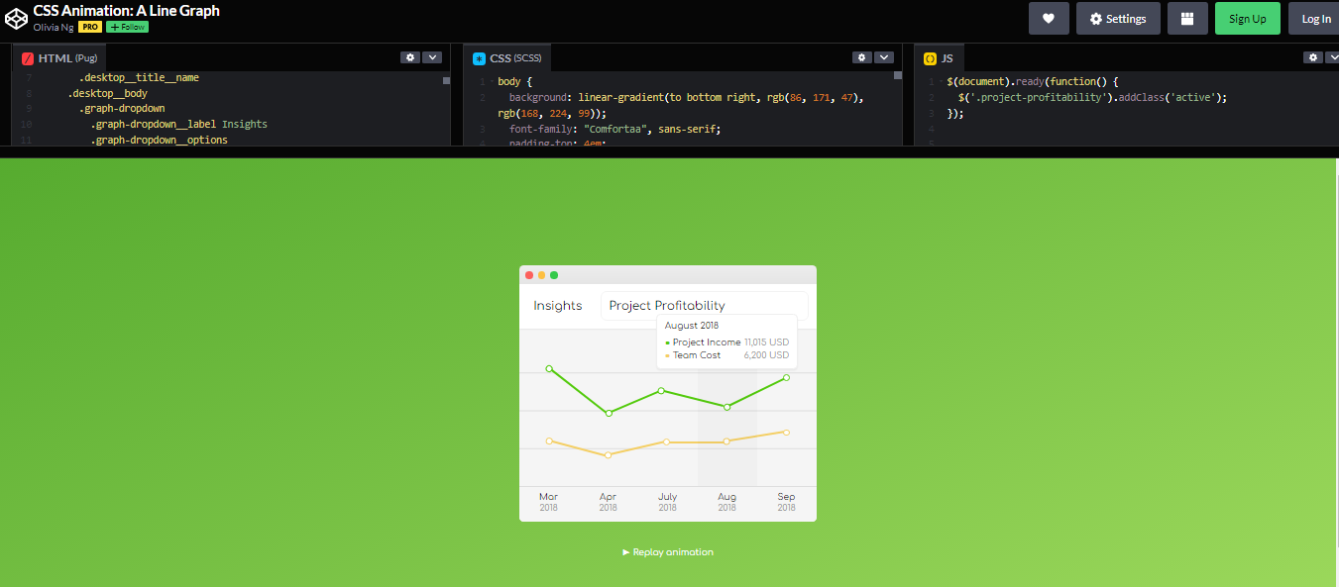1339x587 pixels.
Task: Click the Aug 2018 green data point
Action: (x=727, y=407)
